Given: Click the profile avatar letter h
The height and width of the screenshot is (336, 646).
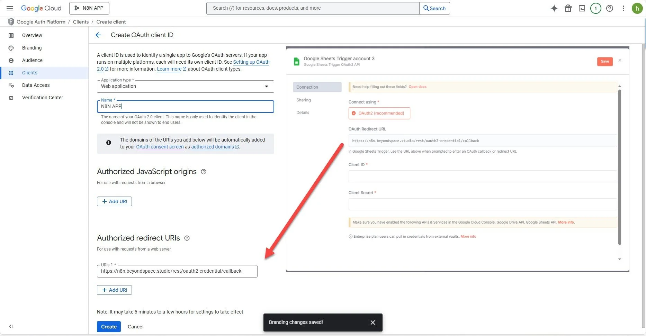Looking at the screenshot, I should pos(637,8).
